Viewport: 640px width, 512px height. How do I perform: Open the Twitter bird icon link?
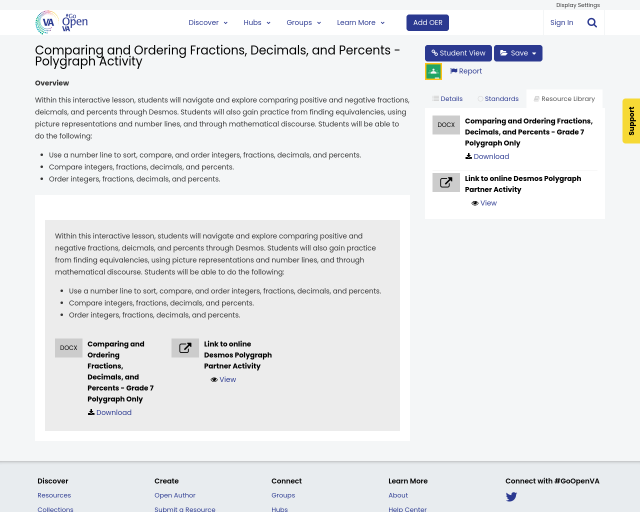click(x=511, y=497)
